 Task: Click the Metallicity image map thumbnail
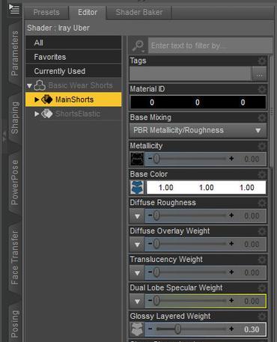[x=137, y=159]
